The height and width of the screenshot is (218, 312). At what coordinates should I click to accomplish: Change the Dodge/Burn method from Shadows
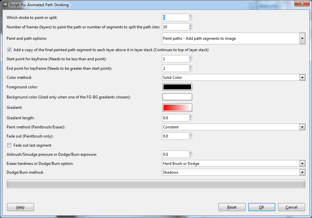pyautogui.click(x=302, y=172)
